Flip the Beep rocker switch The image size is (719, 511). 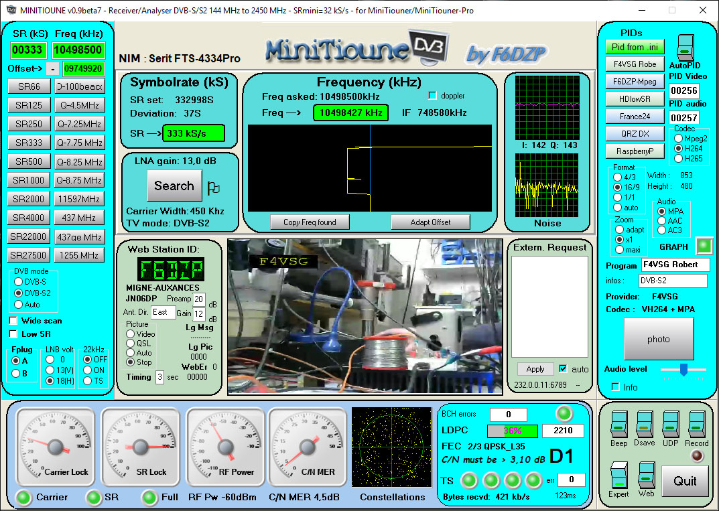(618, 425)
